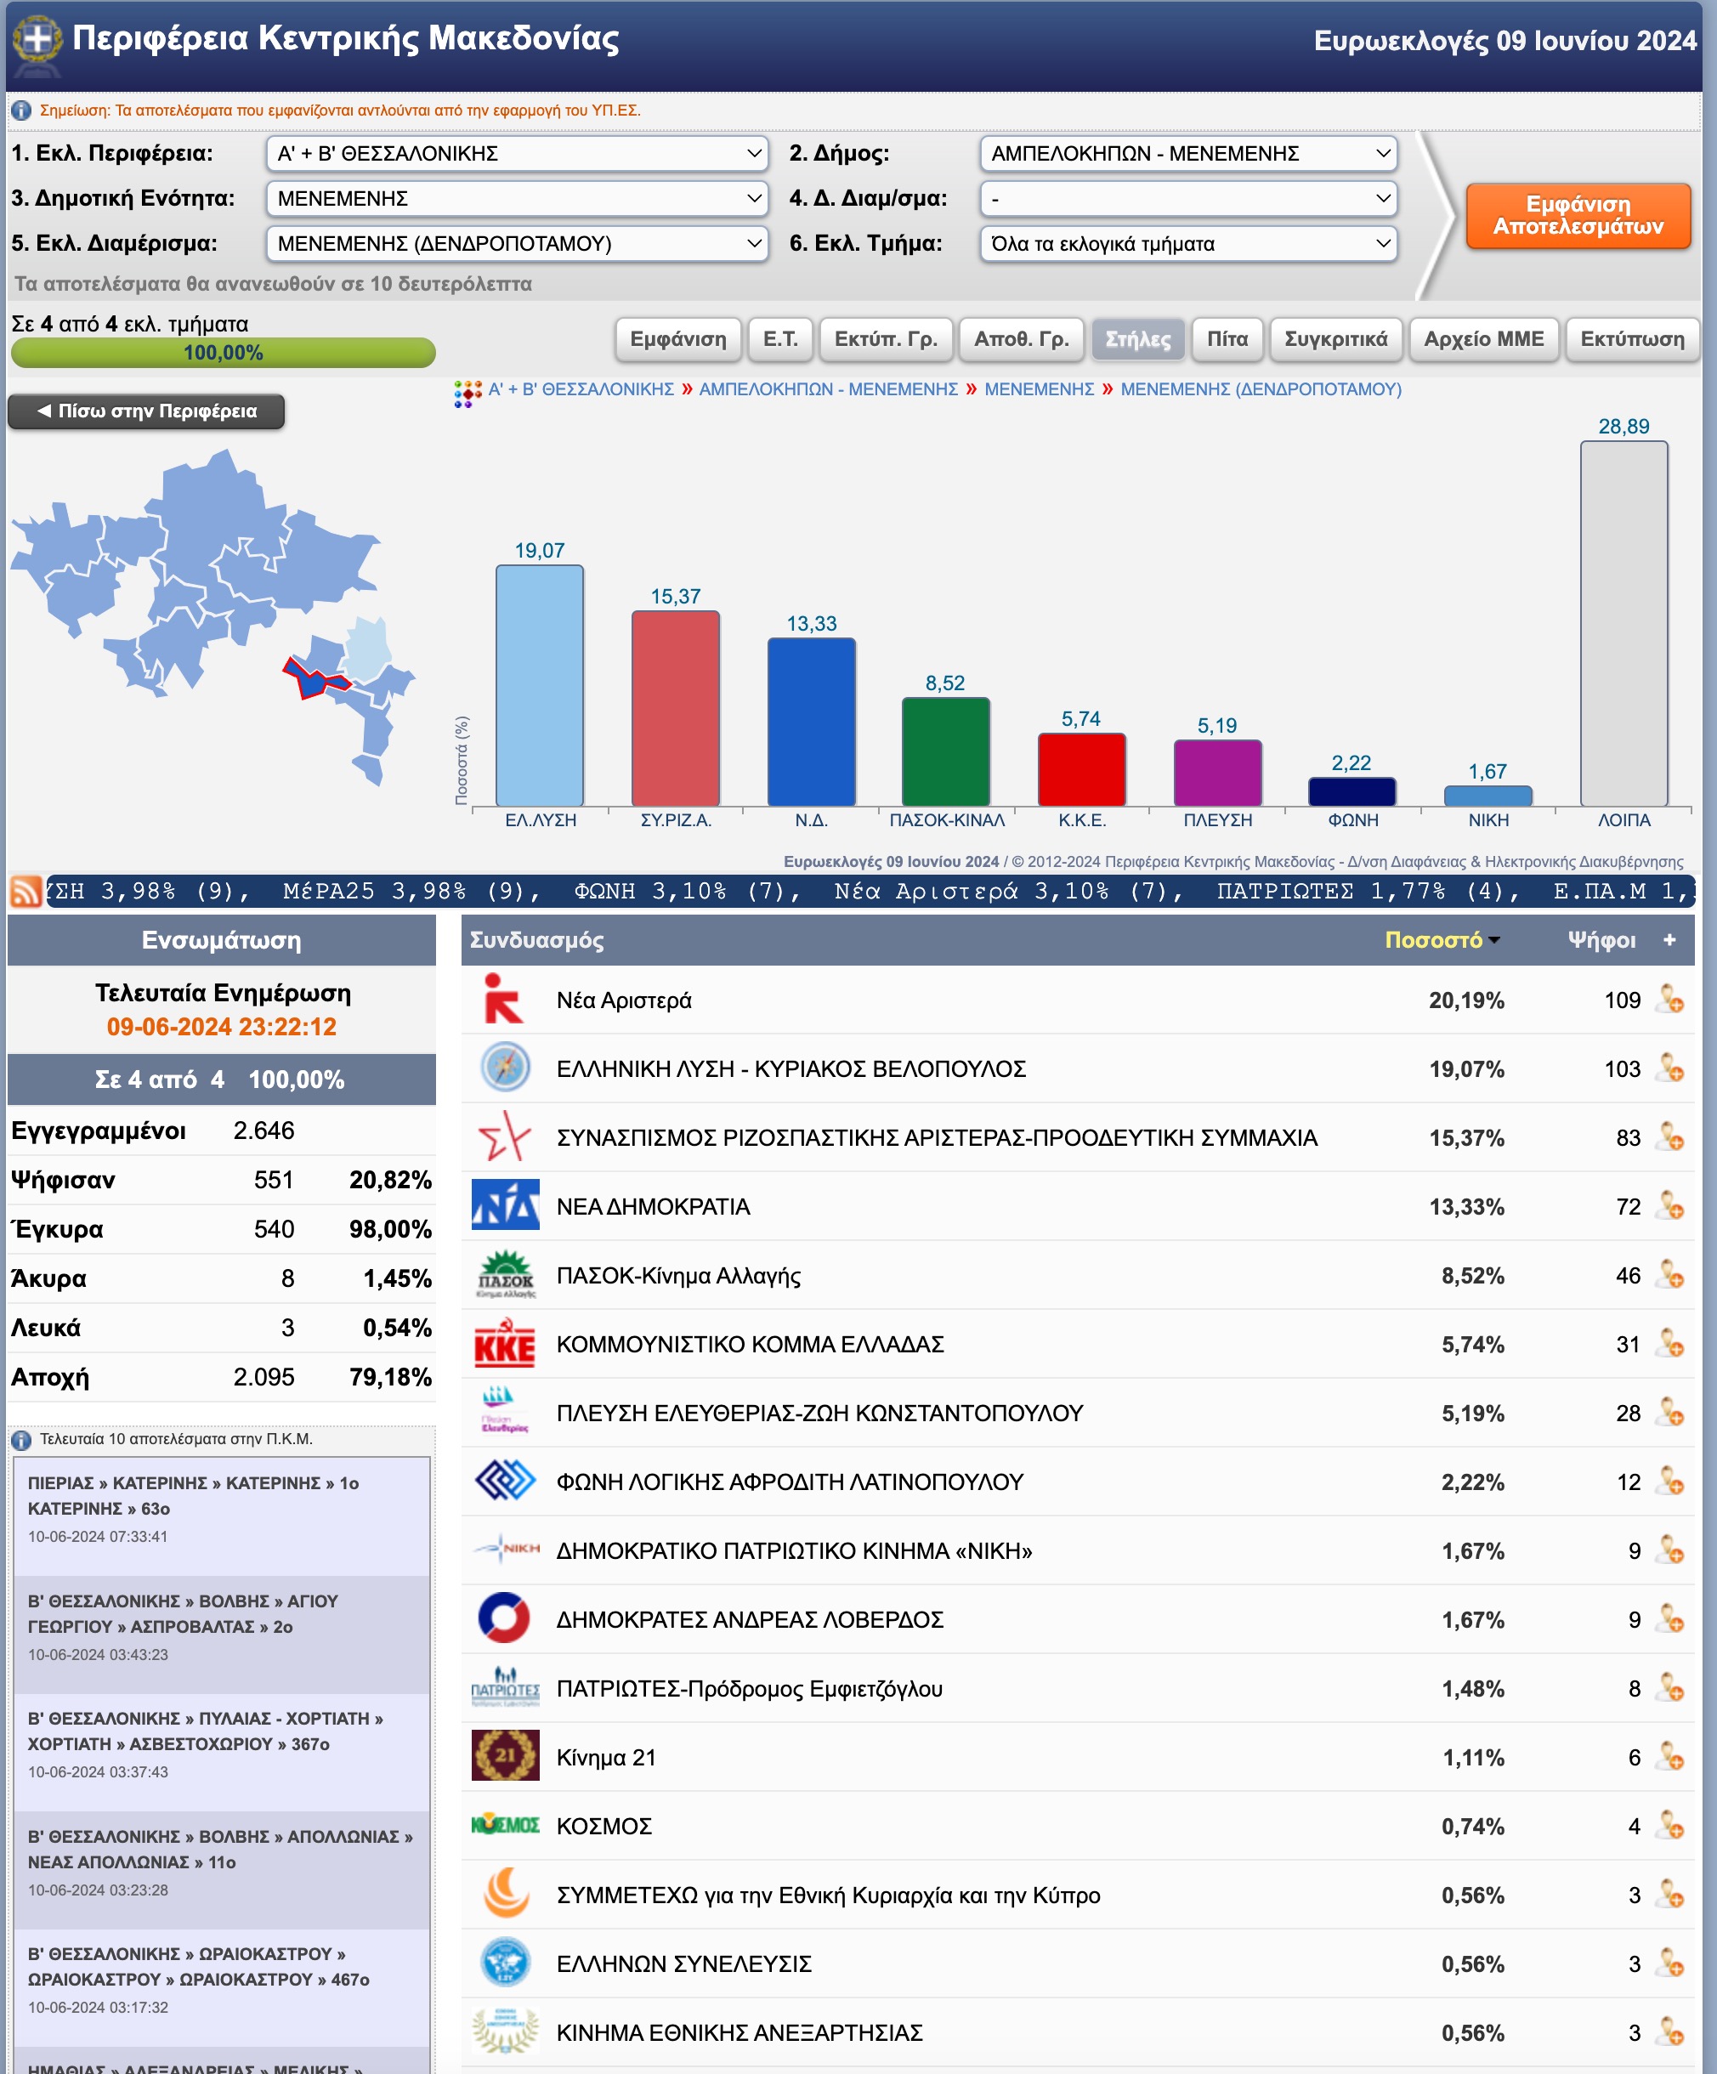Click the Ψήφοι column header
The height and width of the screenshot is (2074, 1717).
pyautogui.click(x=1601, y=939)
